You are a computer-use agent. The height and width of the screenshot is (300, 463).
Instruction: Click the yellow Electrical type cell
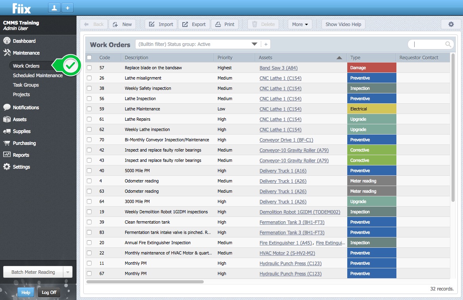point(371,109)
